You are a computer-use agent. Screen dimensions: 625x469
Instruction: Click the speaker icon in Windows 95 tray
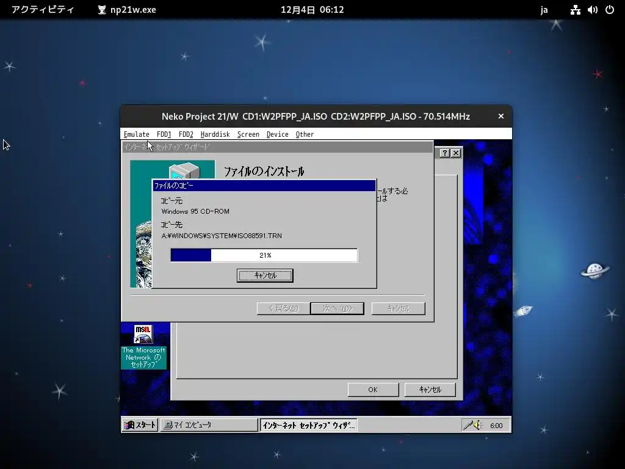pyautogui.click(x=479, y=426)
